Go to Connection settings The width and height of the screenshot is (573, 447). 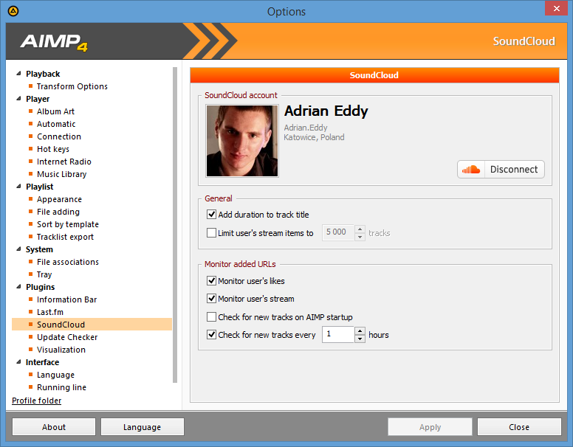59,136
